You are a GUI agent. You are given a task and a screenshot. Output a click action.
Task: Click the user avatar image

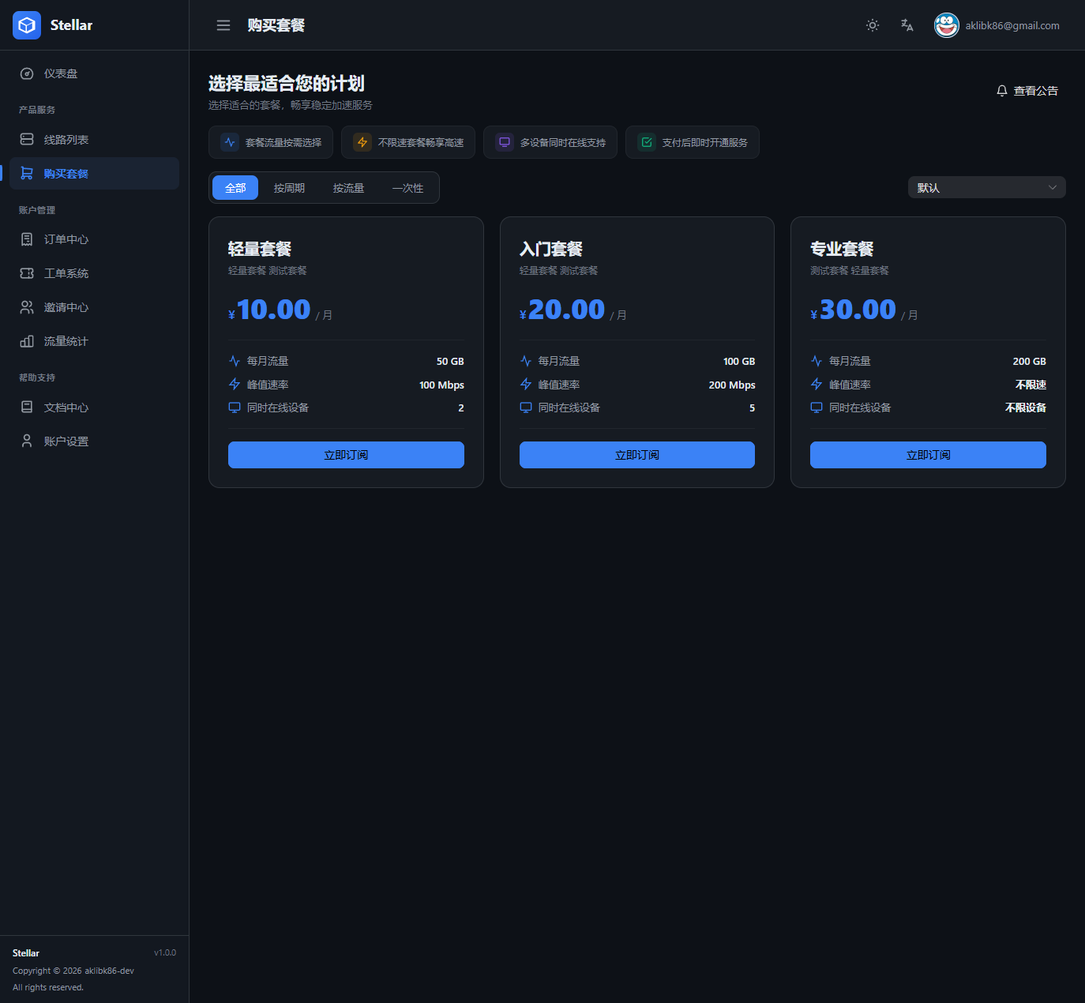[947, 25]
